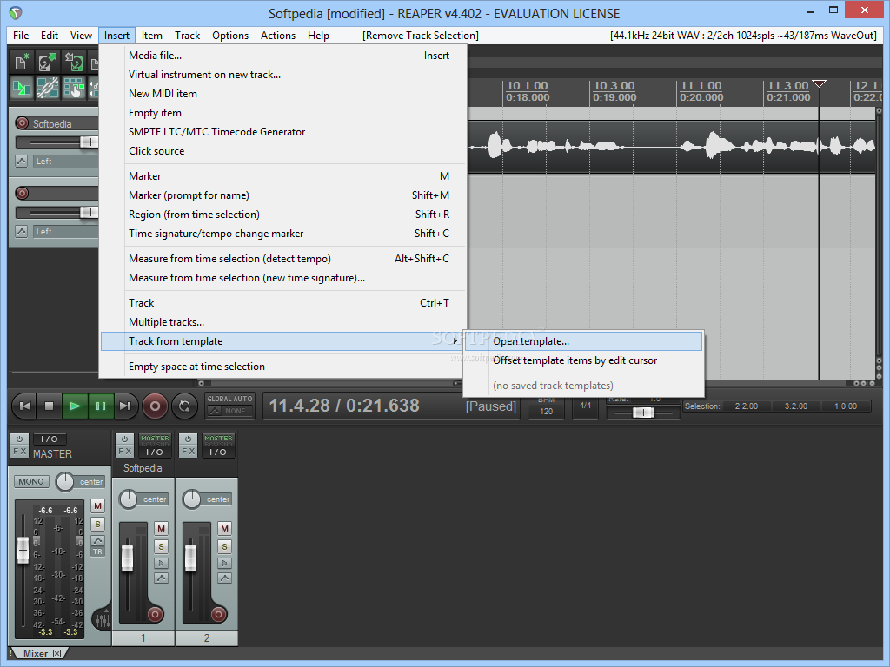Choose Multiple tracks... menu entry

pyautogui.click(x=282, y=322)
